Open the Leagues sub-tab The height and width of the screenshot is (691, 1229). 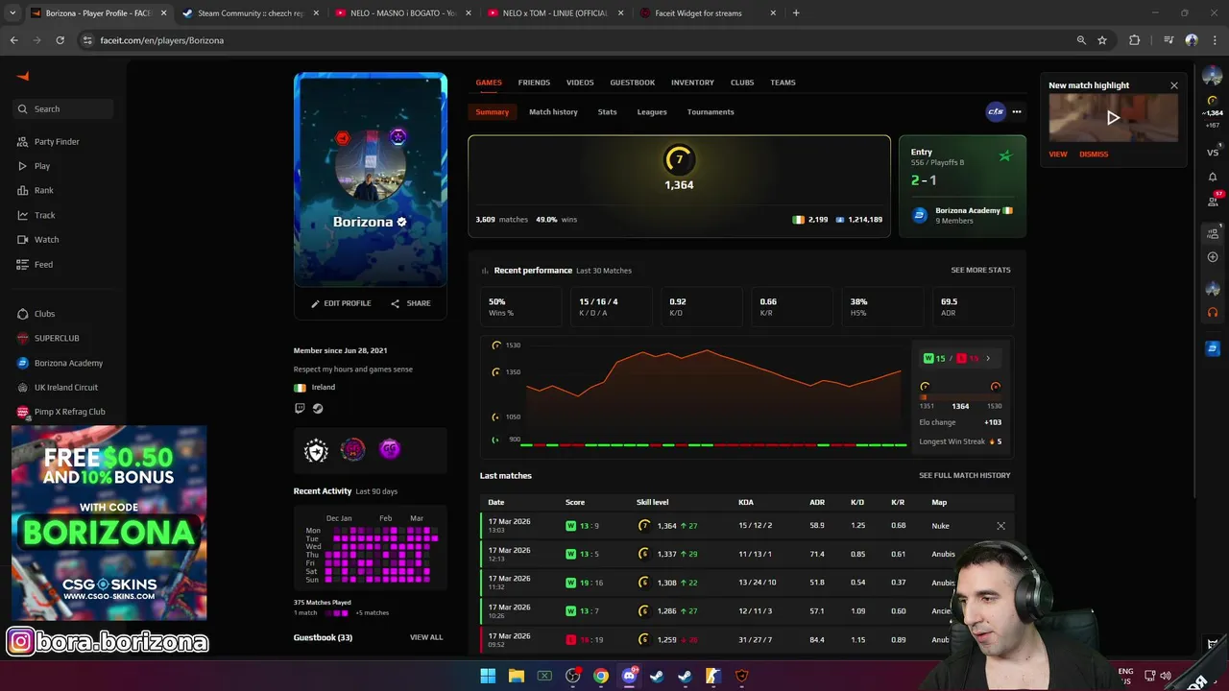[x=652, y=112]
